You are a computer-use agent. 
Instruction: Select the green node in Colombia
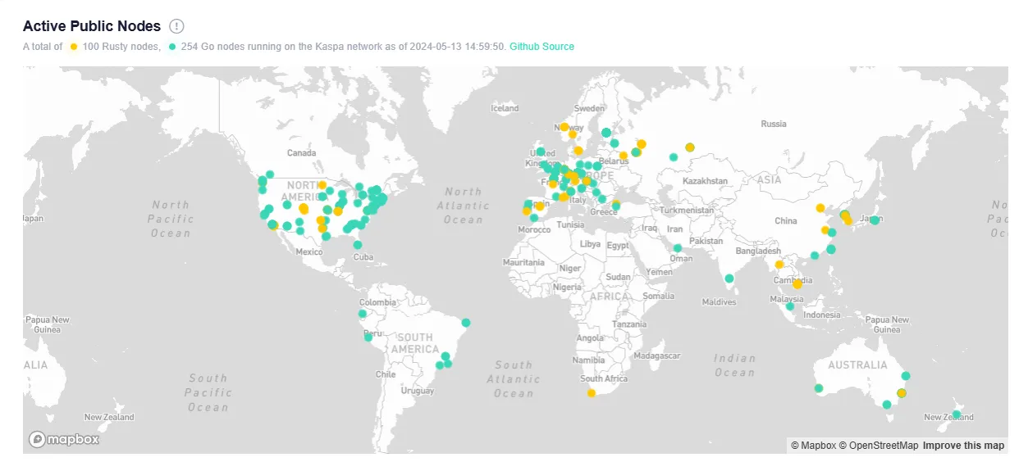(x=363, y=314)
